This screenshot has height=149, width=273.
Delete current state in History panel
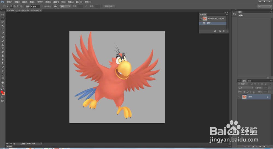tap(224, 31)
